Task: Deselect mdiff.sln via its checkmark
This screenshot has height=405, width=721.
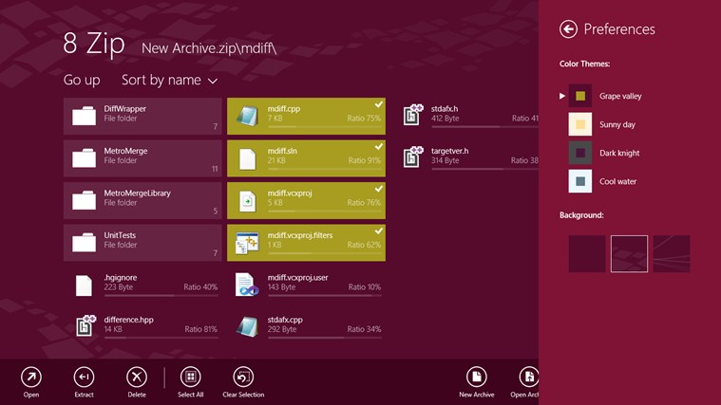Action: (x=378, y=147)
